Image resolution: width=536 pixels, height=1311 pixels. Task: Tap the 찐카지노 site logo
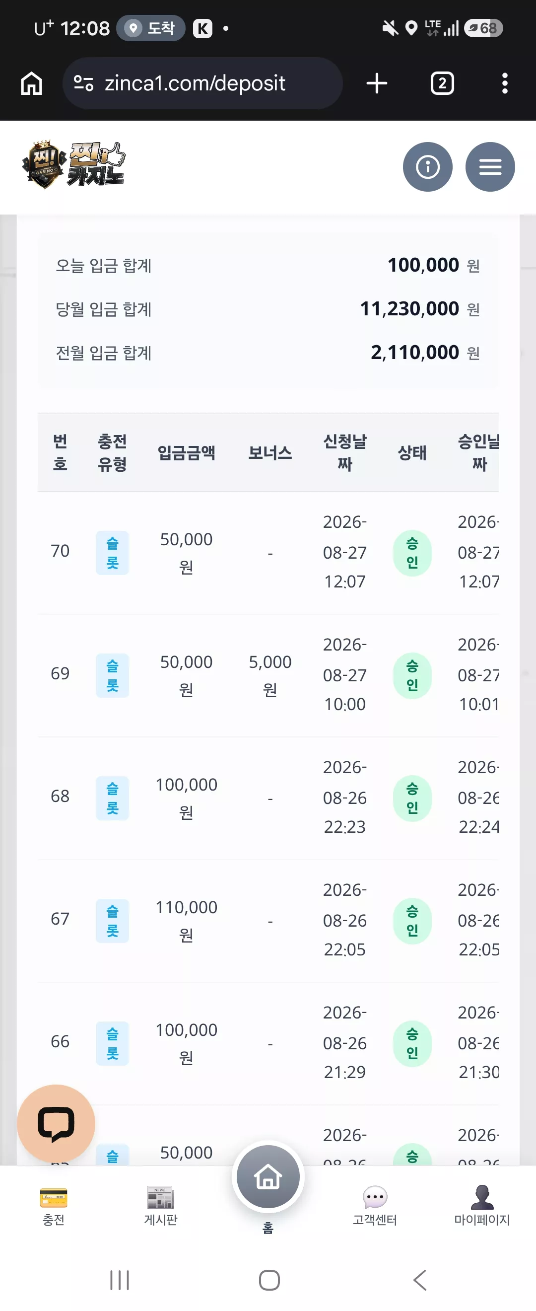click(x=73, y=165)
